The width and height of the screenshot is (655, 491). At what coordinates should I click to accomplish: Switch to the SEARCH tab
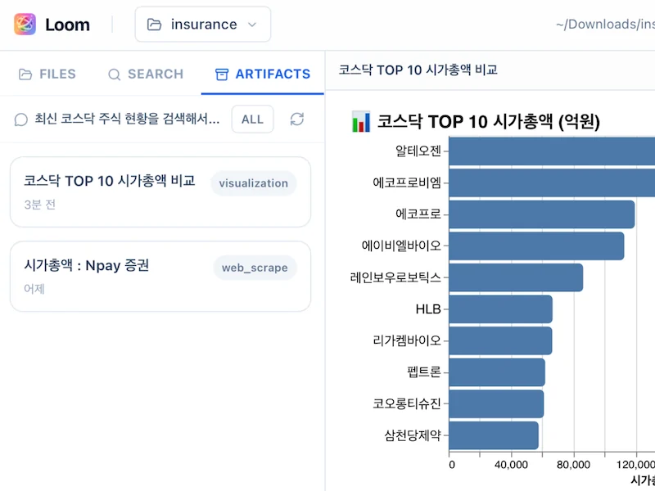tap(145, 74)
